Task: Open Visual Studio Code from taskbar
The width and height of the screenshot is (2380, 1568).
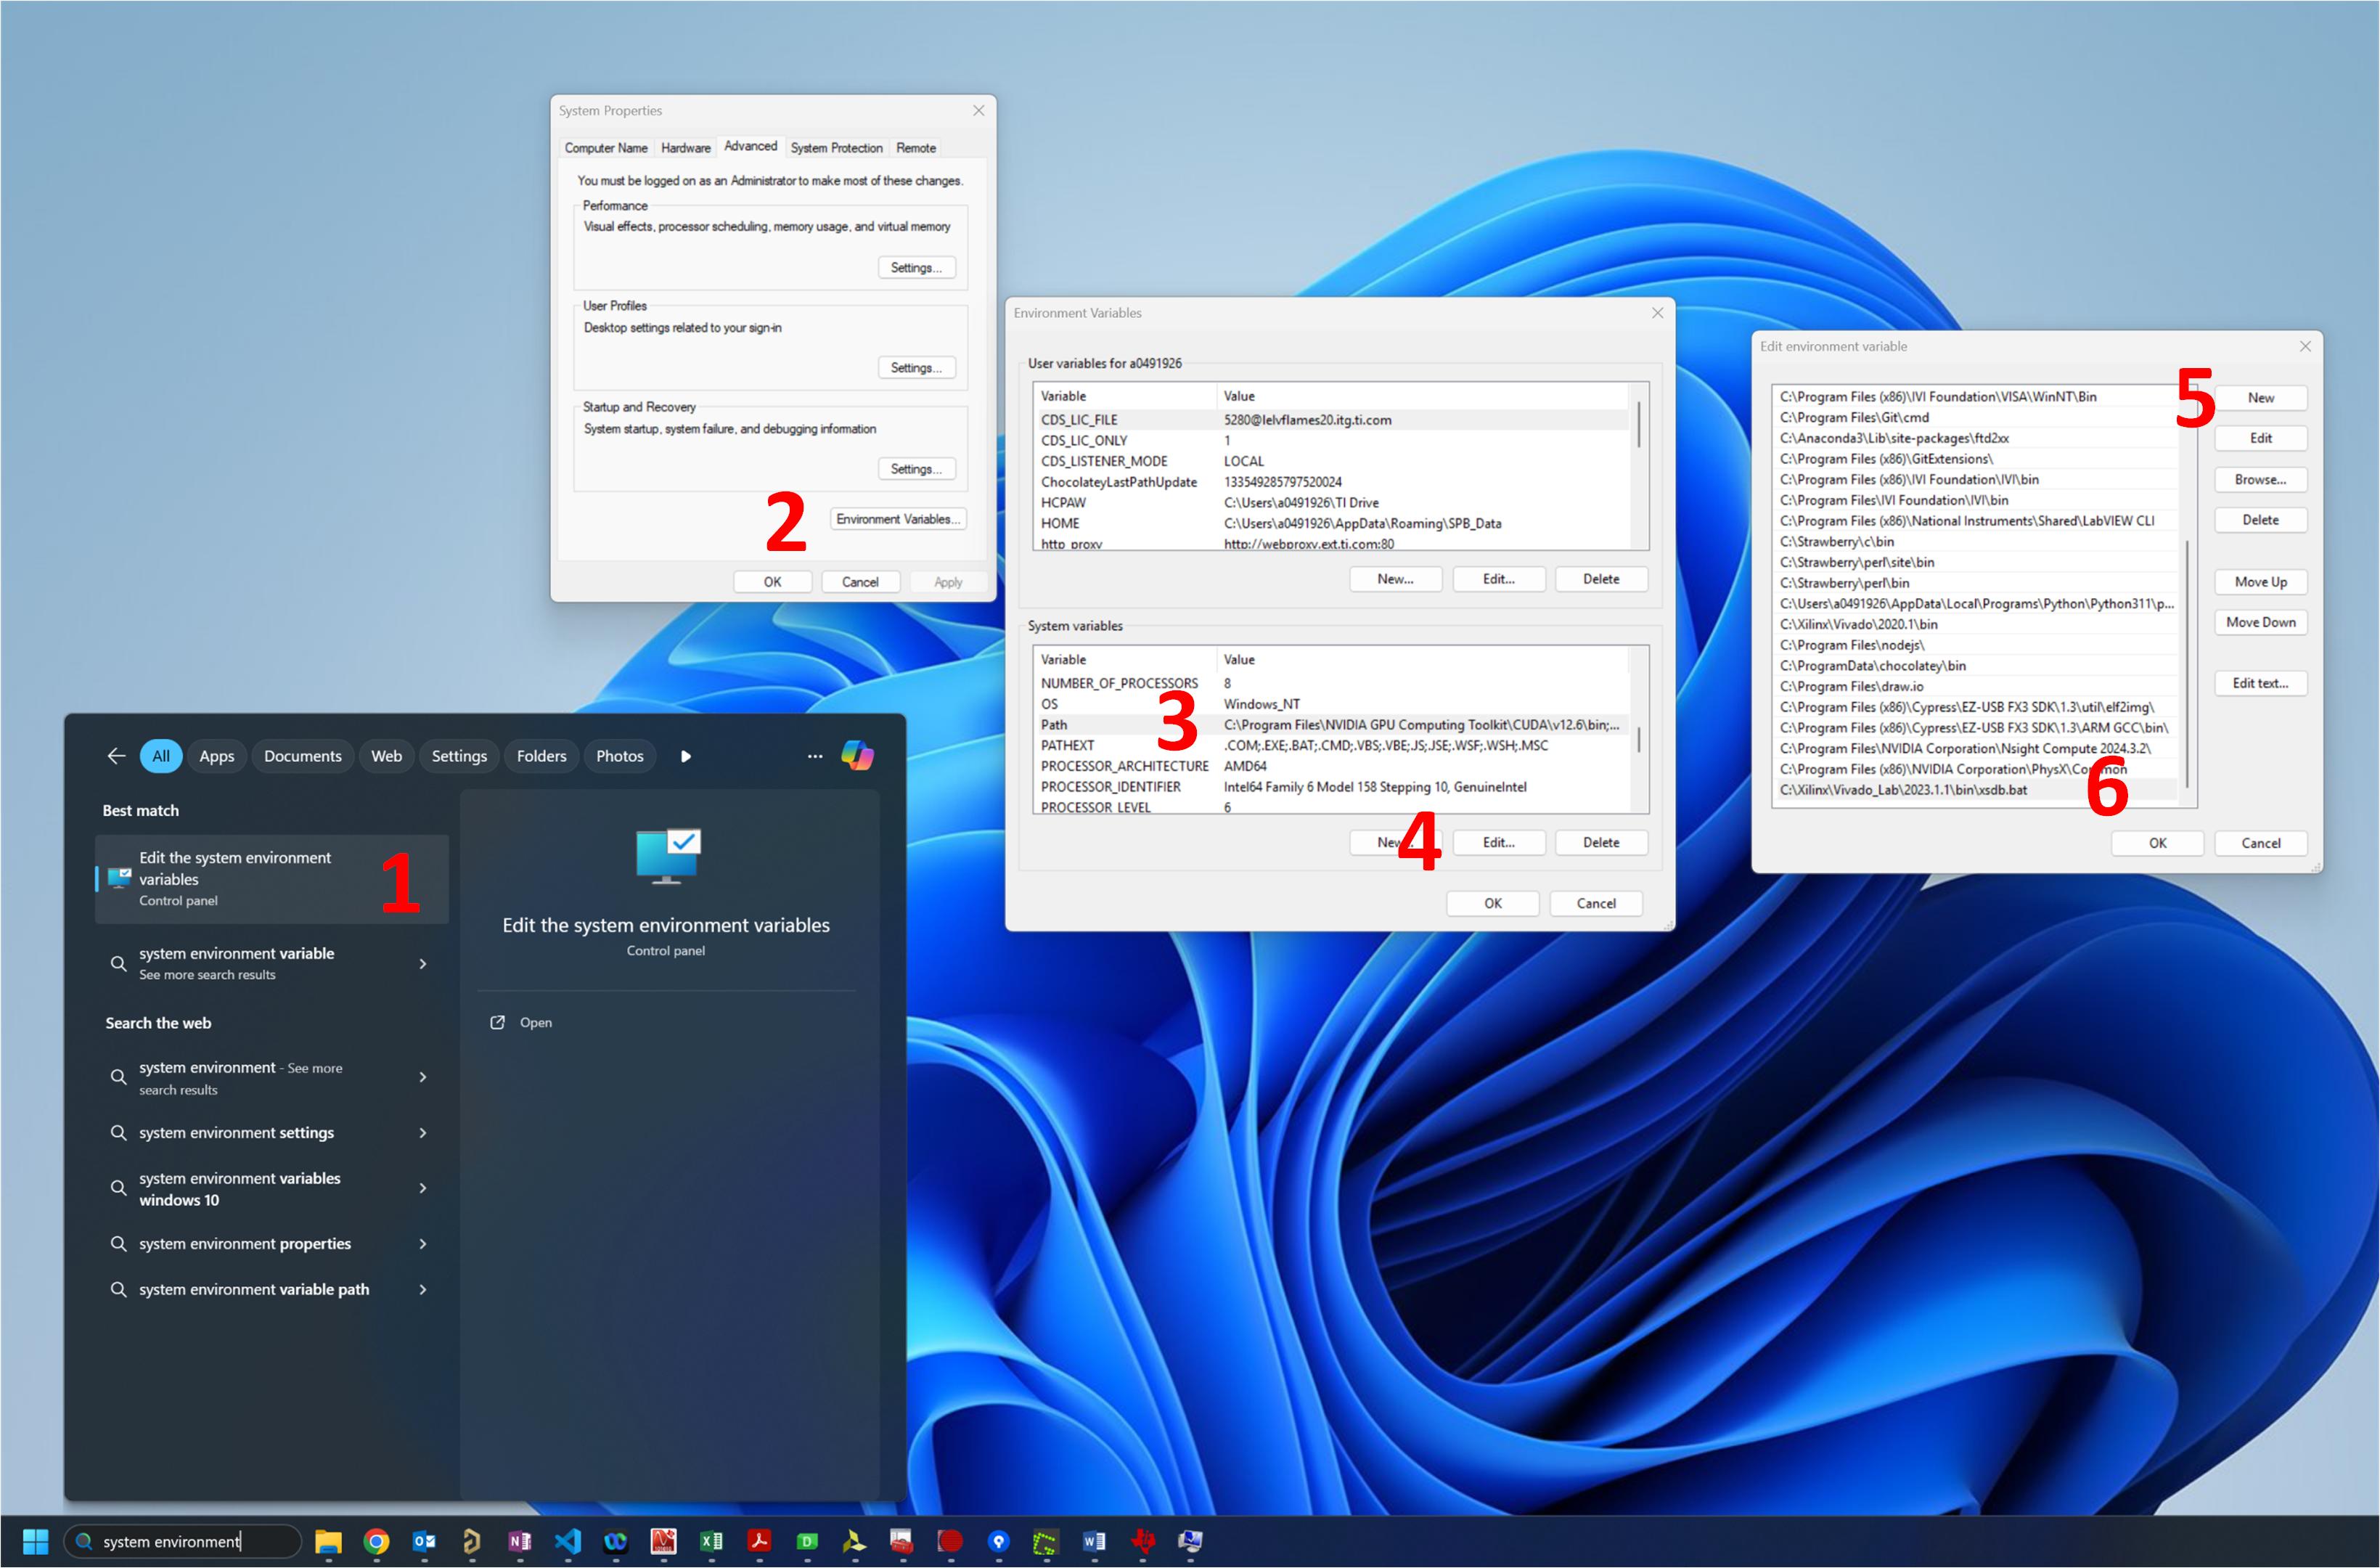Action: 567,1541
